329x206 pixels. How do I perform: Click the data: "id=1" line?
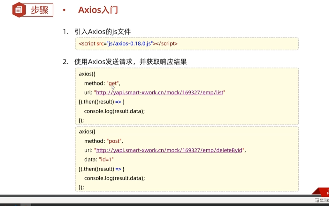[x=99, y=160]
